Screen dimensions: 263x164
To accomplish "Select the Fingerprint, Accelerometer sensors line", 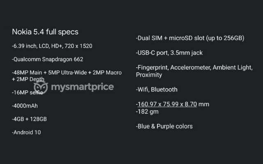I will (194, 68).
